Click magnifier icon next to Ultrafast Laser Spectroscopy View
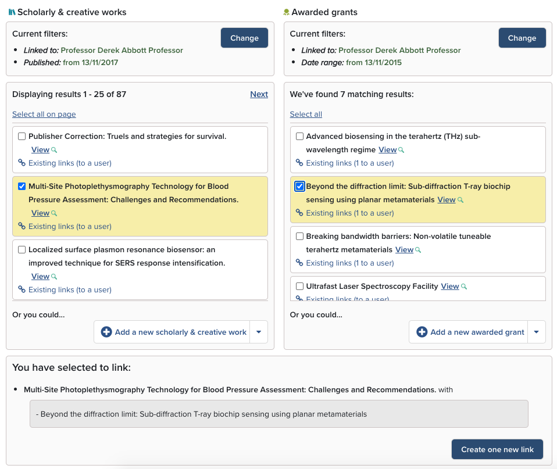The height and width of the screenshot is (469, 557). pyautogui.click(x=464, y=287)
